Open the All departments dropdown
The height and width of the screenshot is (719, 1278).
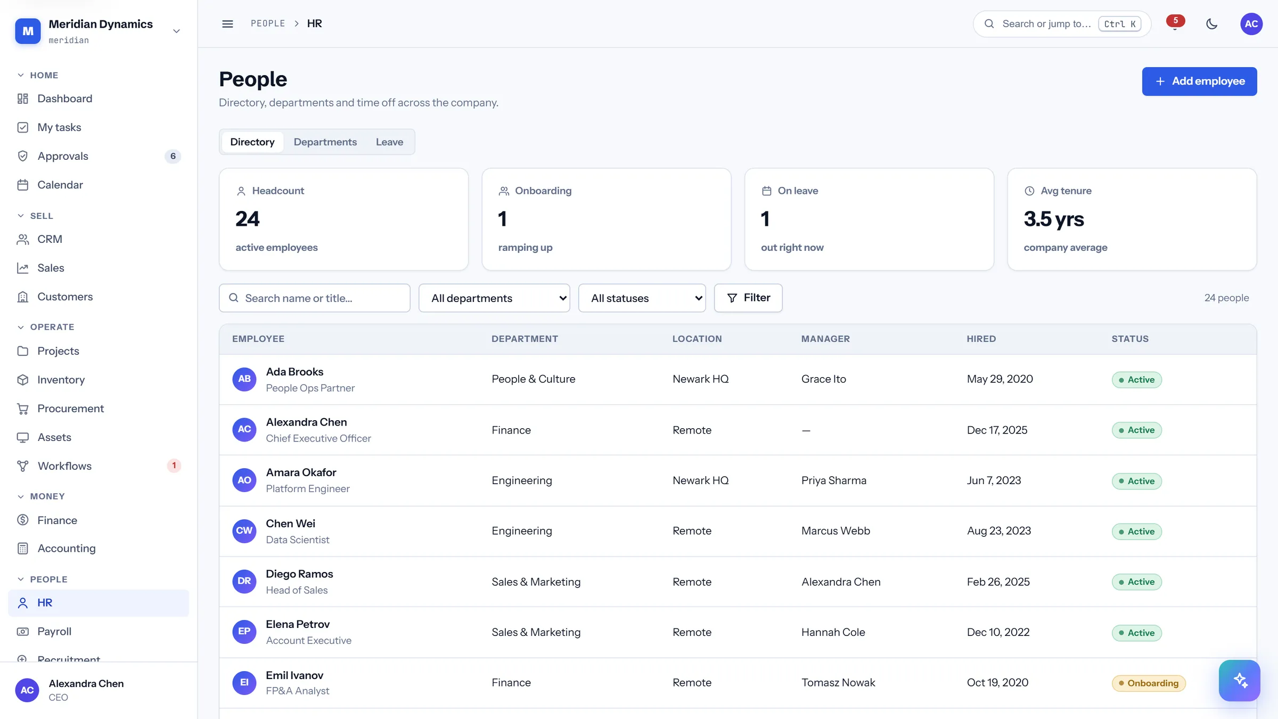point(494,298)
